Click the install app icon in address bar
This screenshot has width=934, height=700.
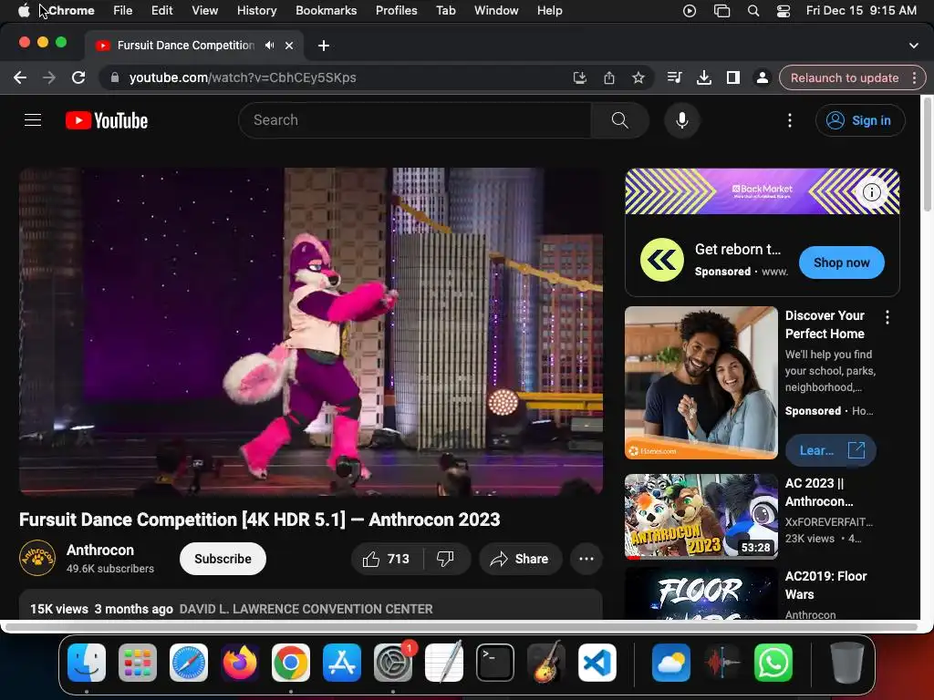[579, 78]
